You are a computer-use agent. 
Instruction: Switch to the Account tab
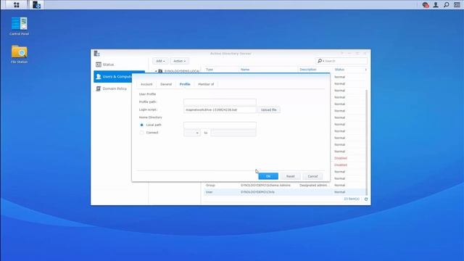tap(146, 84)
